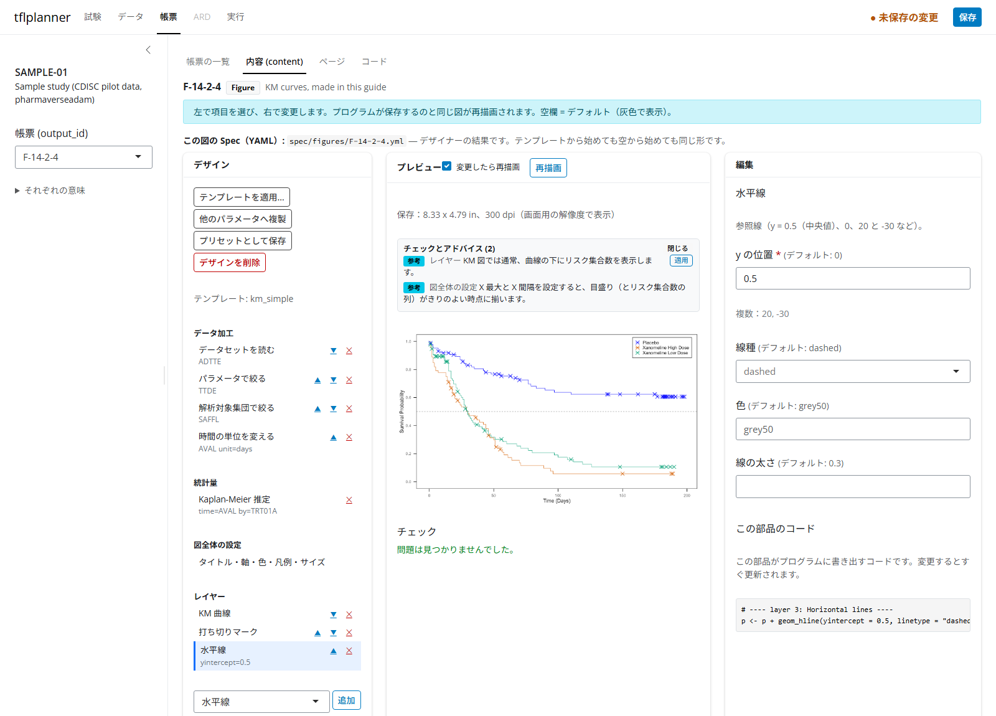The image size is (996, 716).
Task: Select the 'KM 曲線' layer row
Action: click(215, 614)
